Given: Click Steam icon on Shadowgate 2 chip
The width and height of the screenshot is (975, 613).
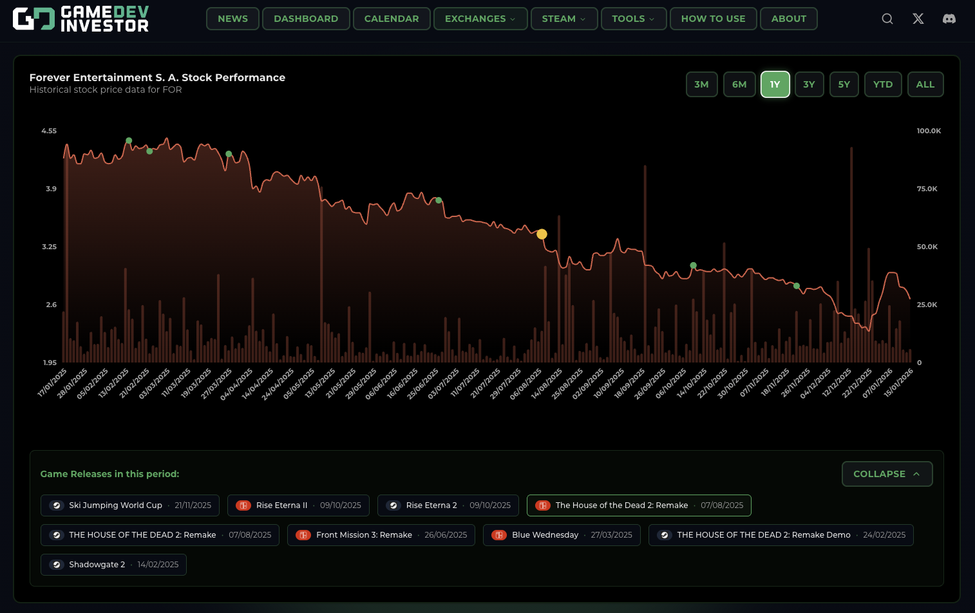Looking at the screenshot, I should click(57, 565).
